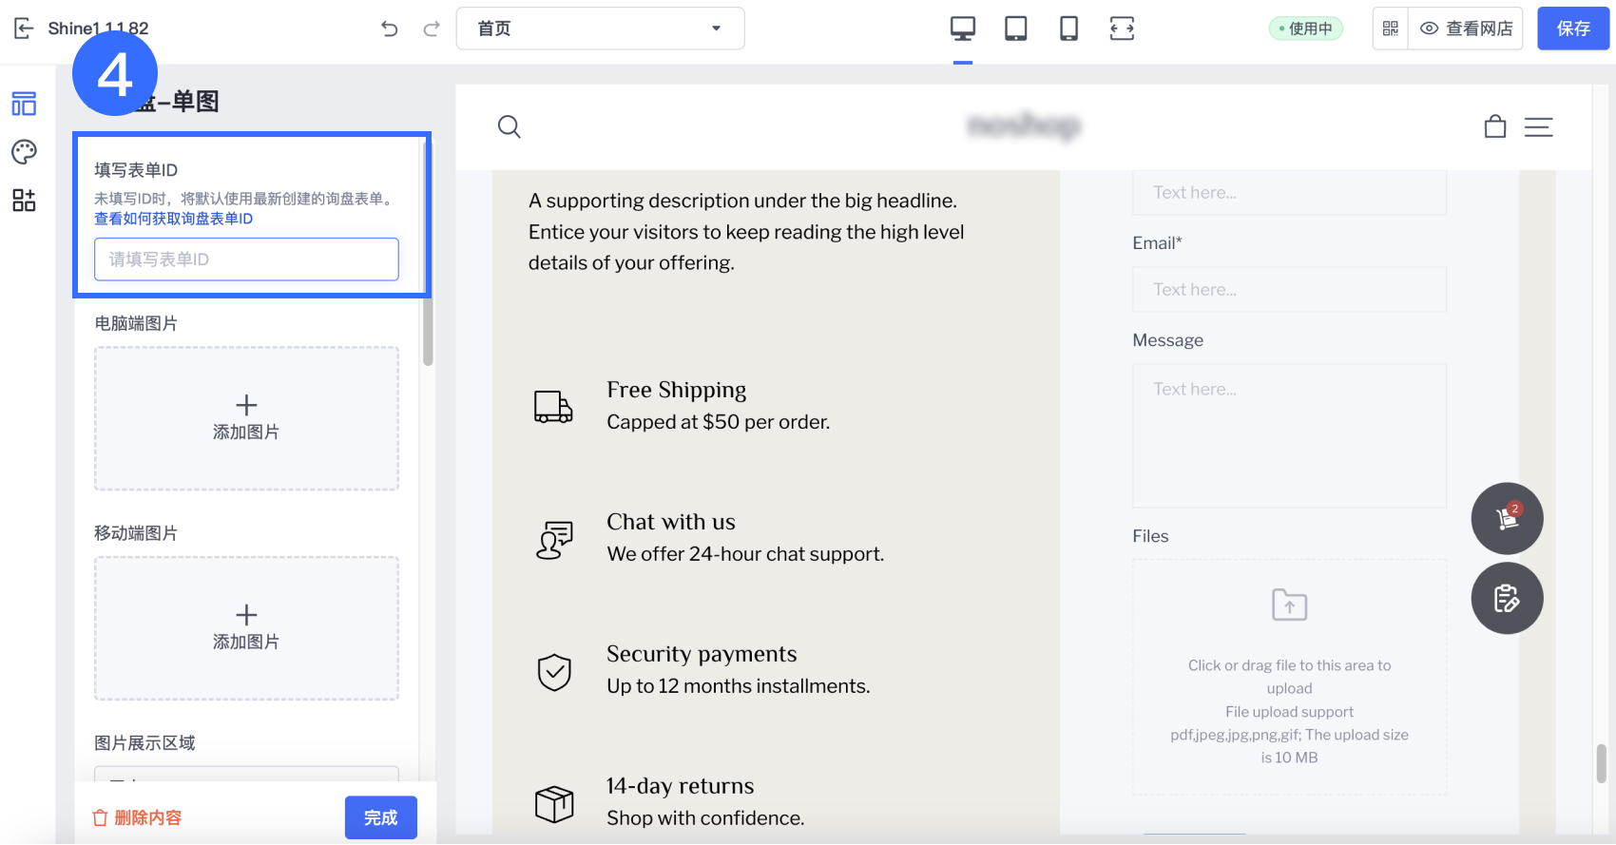
Task: Open the QR code icon
Action: coord(1391,29)
